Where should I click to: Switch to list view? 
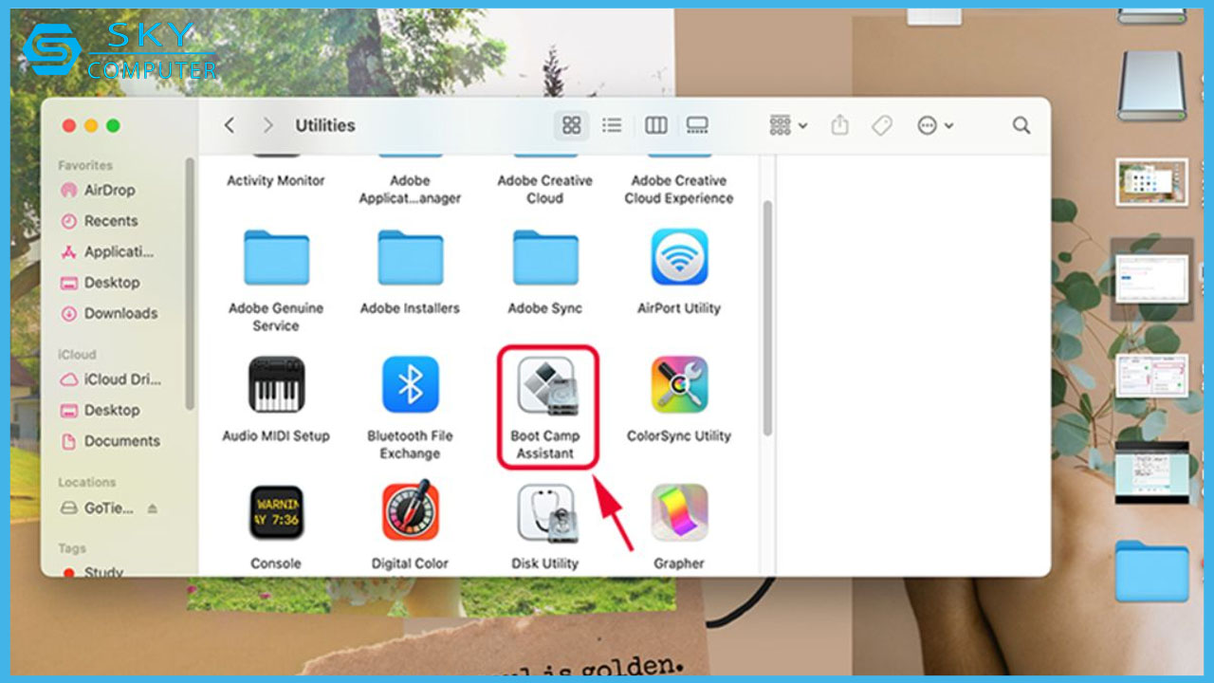612,125
